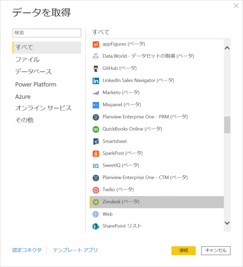This screenshot has width=243, height=267.
Task: Click the Twilio red circle icon
Action: [x=96, y=190]
